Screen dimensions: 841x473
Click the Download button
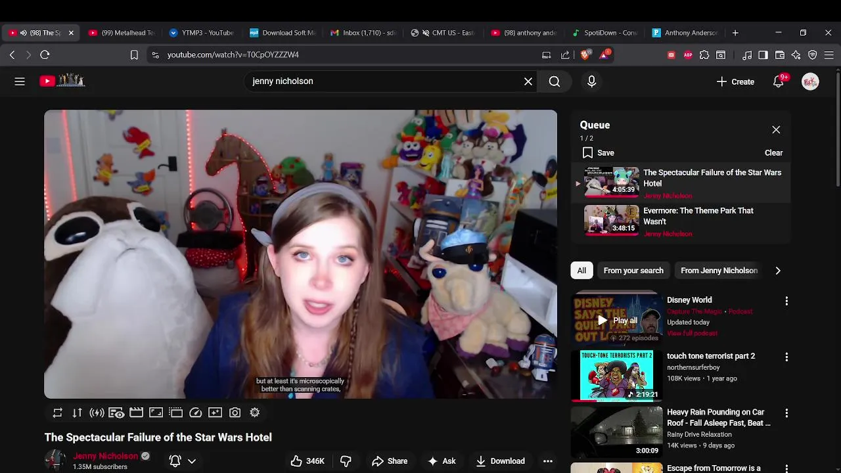click(500, 461)
